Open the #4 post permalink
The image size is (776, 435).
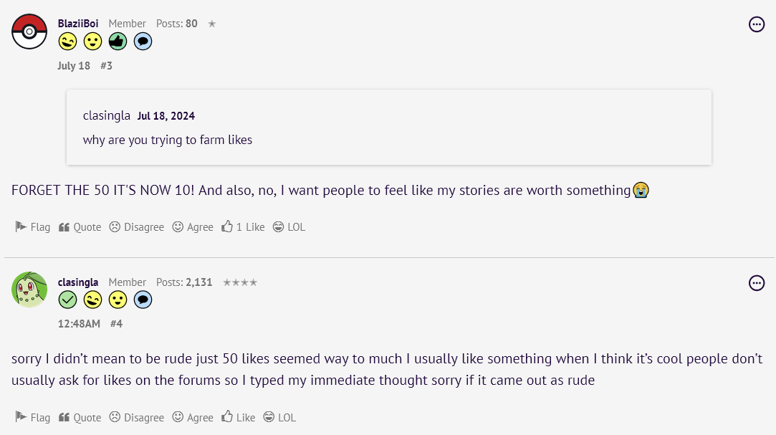point(116,324)
